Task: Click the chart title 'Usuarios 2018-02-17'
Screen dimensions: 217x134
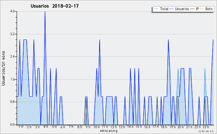Action: coord(55,6)
